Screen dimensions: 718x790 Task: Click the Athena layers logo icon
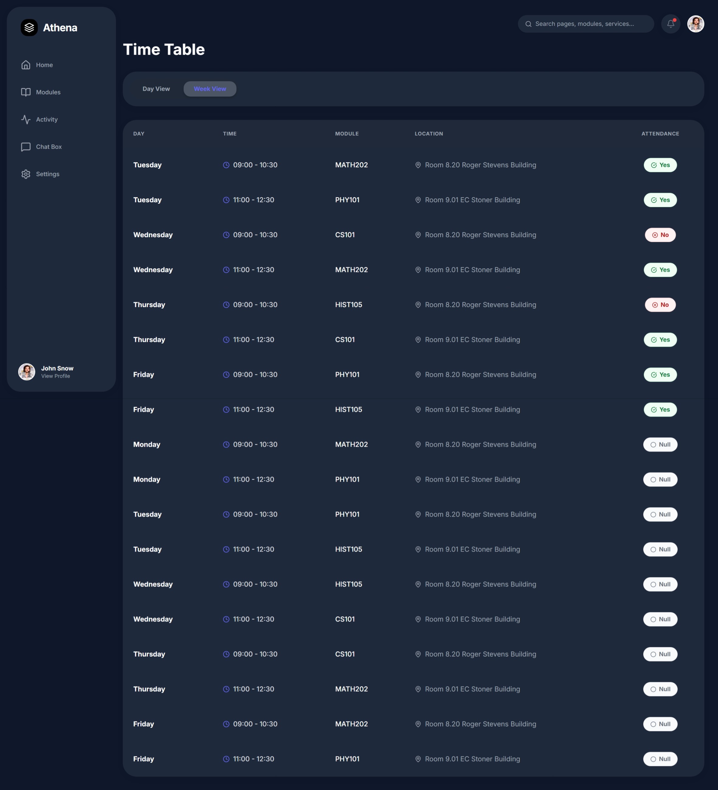[29, 27]
